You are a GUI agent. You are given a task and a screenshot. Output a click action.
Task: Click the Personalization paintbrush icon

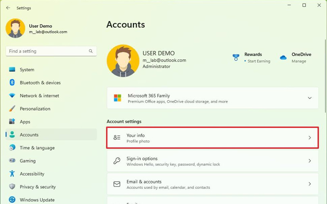pos(12,109)
